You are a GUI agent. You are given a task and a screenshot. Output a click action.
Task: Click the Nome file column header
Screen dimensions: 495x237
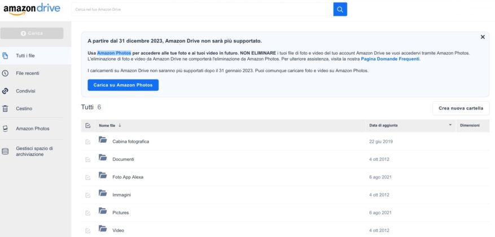[107, 126]
